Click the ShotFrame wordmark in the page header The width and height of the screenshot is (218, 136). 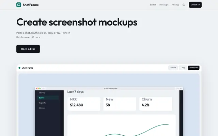(x=31, y=5)
